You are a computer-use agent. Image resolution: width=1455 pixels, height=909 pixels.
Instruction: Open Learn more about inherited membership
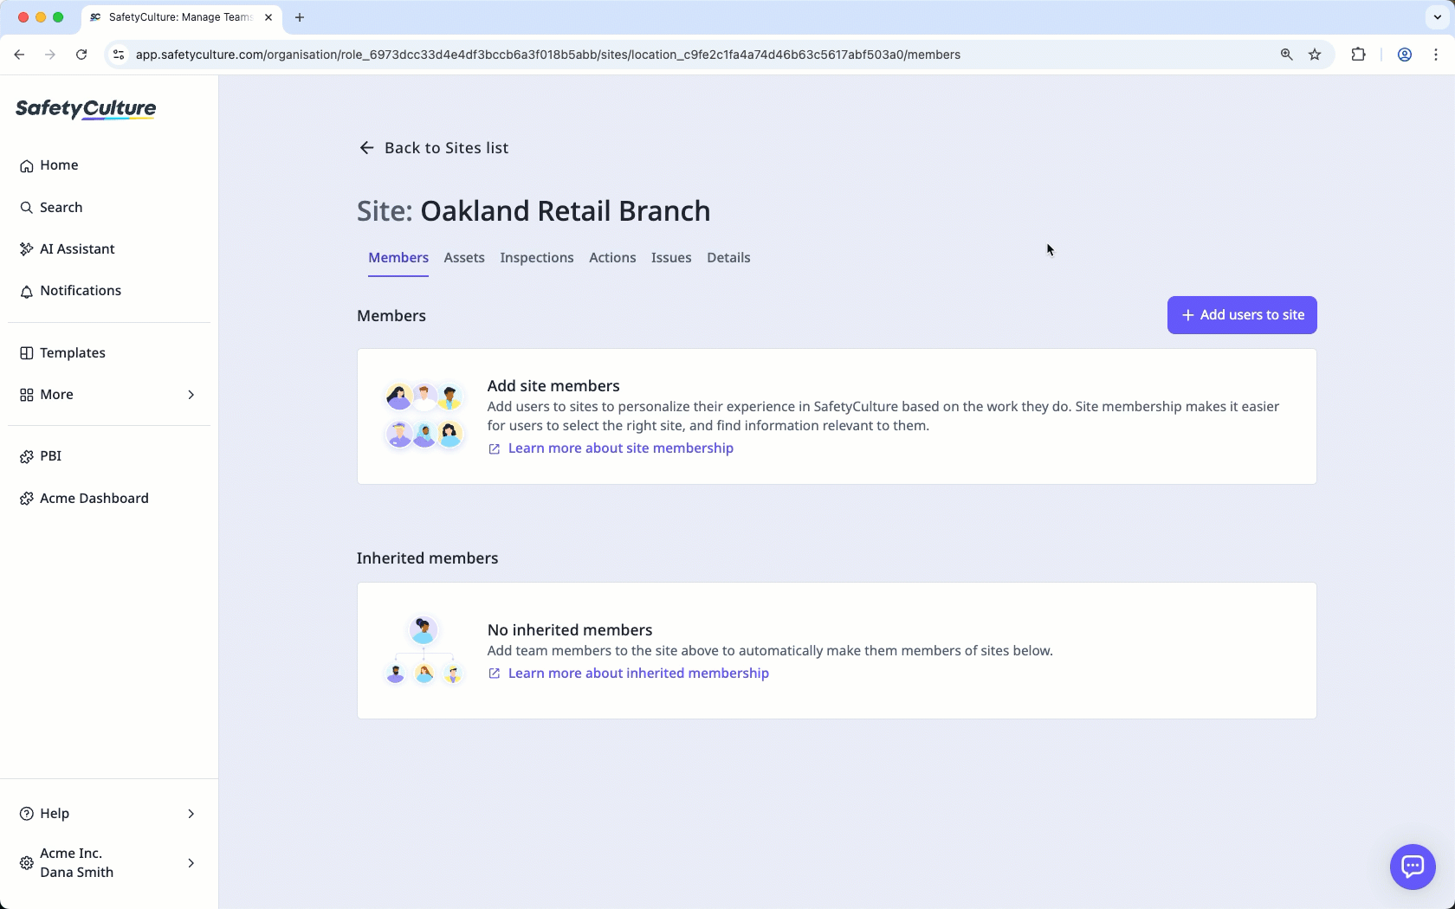pos(628,674)
